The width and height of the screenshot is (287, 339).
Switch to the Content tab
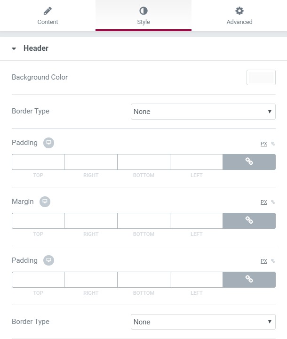(x=48, y=16)
